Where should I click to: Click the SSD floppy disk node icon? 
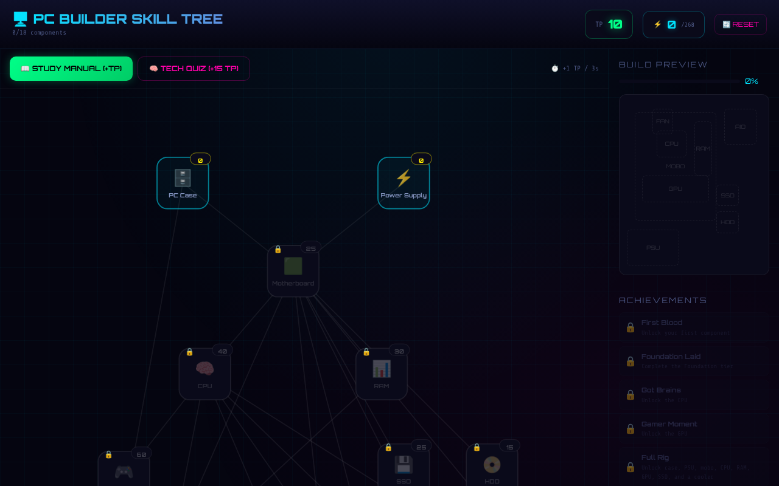tap(403, 464)
